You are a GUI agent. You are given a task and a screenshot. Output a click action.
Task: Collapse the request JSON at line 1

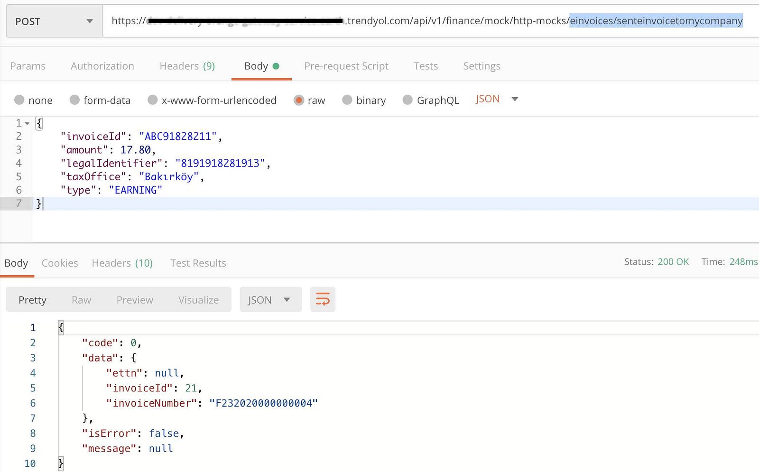pyautogui.click(x=28, y=123)
